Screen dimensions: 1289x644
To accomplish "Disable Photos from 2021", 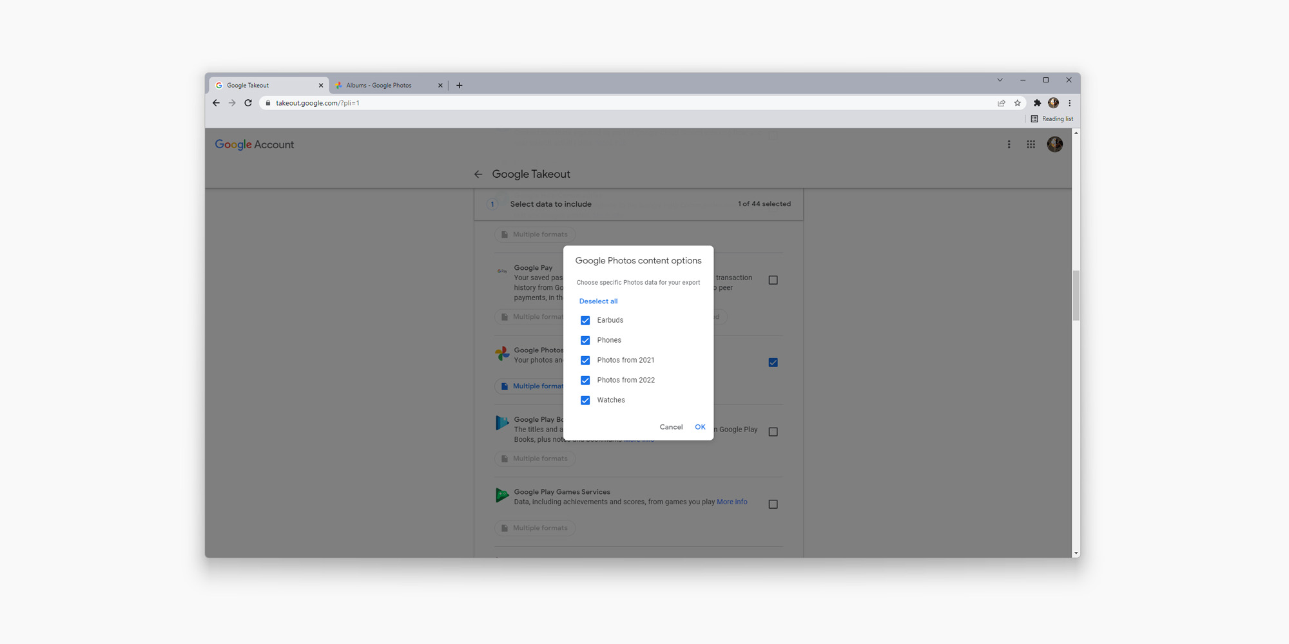I will pos(585,360).
